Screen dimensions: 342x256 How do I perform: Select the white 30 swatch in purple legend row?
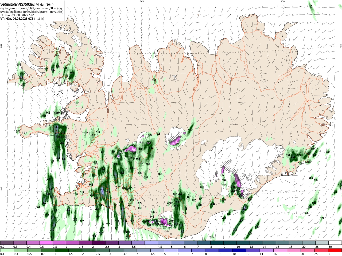tap(335, 243)
